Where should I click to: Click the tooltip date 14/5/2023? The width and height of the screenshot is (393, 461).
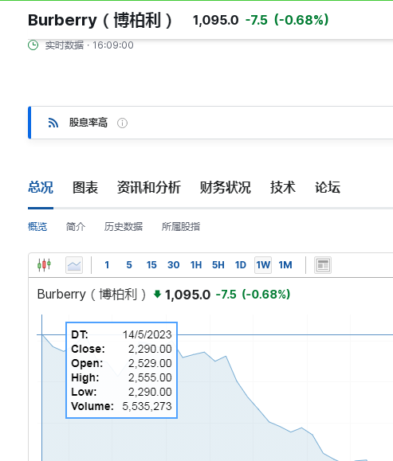[147, 334]
